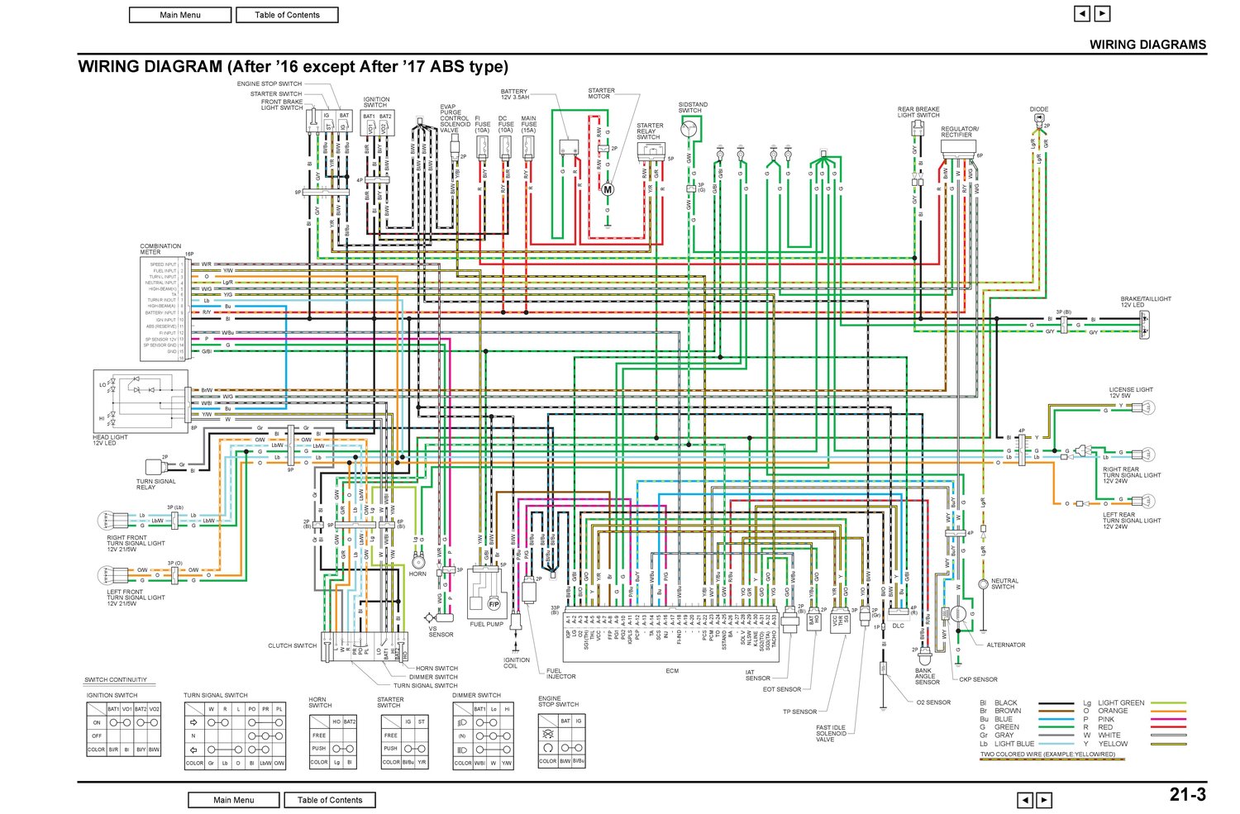Viewport: 1240px width, 814px height.
Task: Click the footer Main Menu button
Action: [234, 800]
